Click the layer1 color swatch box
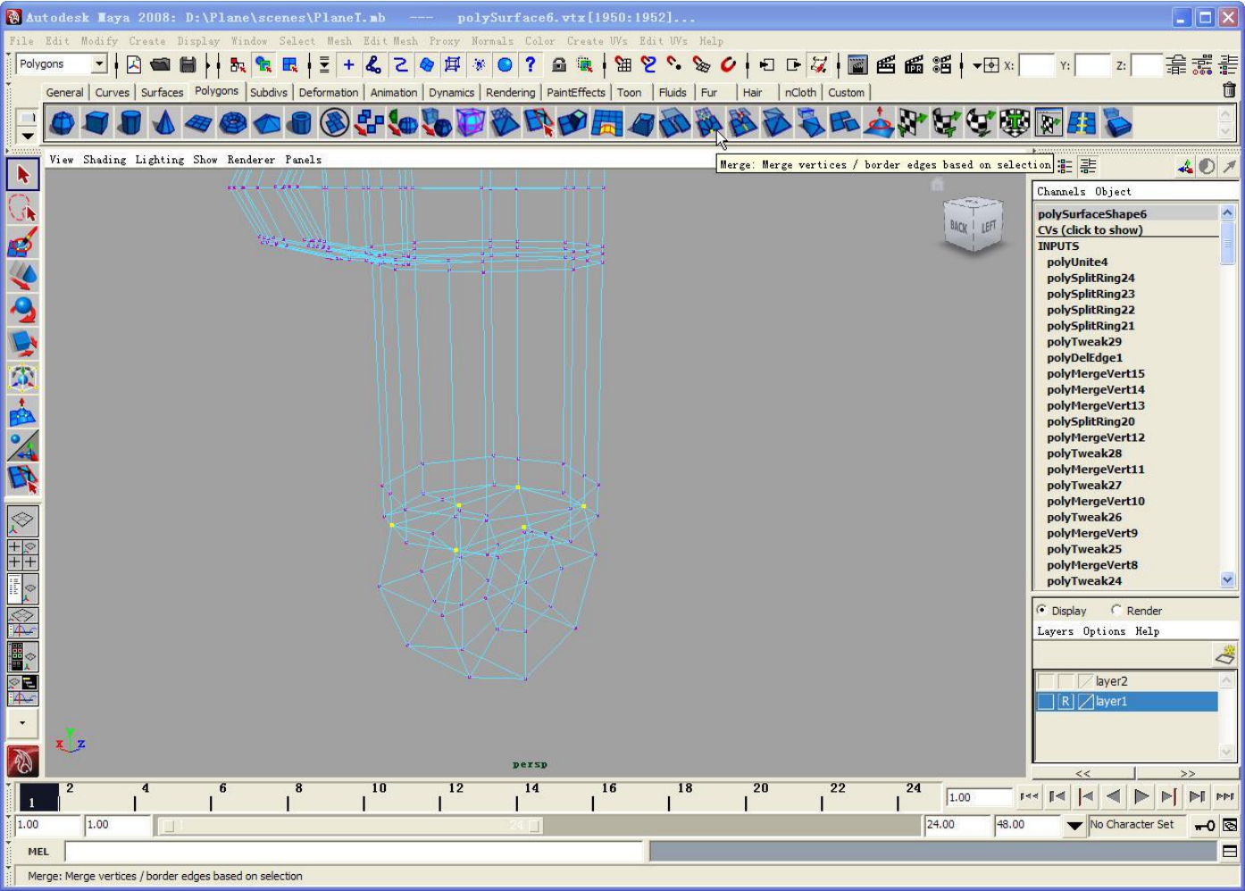This screenshot has width=1245, height=891. tap(1086, 702)
